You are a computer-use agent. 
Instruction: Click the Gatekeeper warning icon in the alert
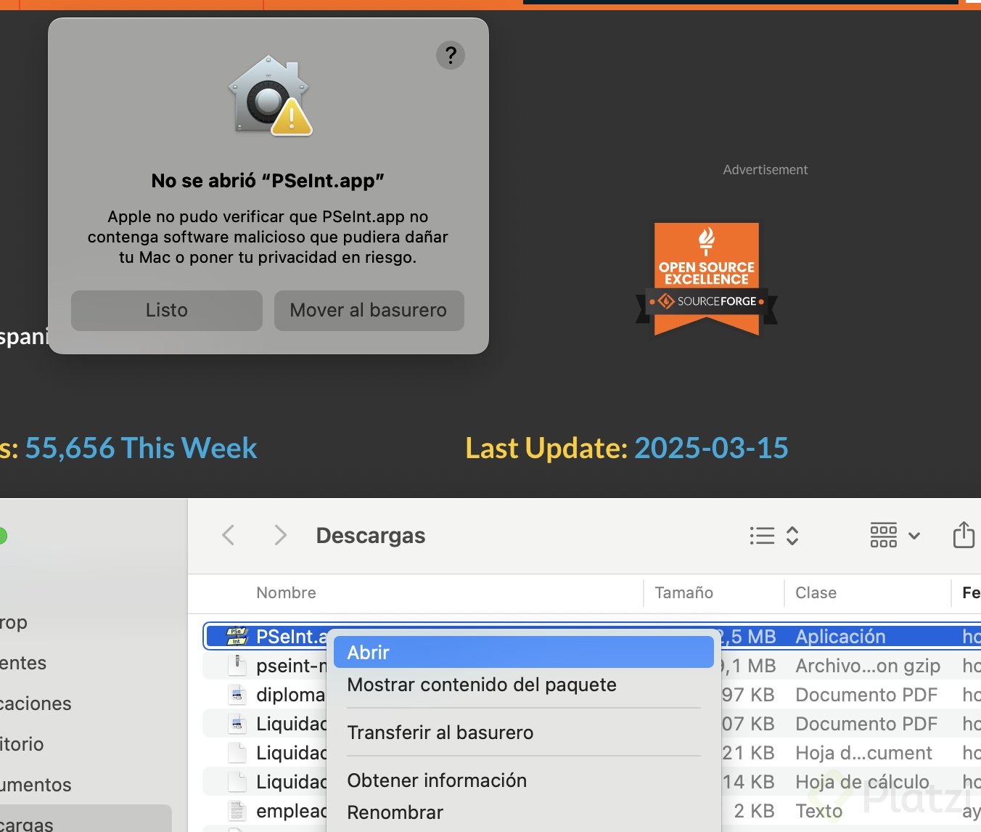click(x=270, y=96)
